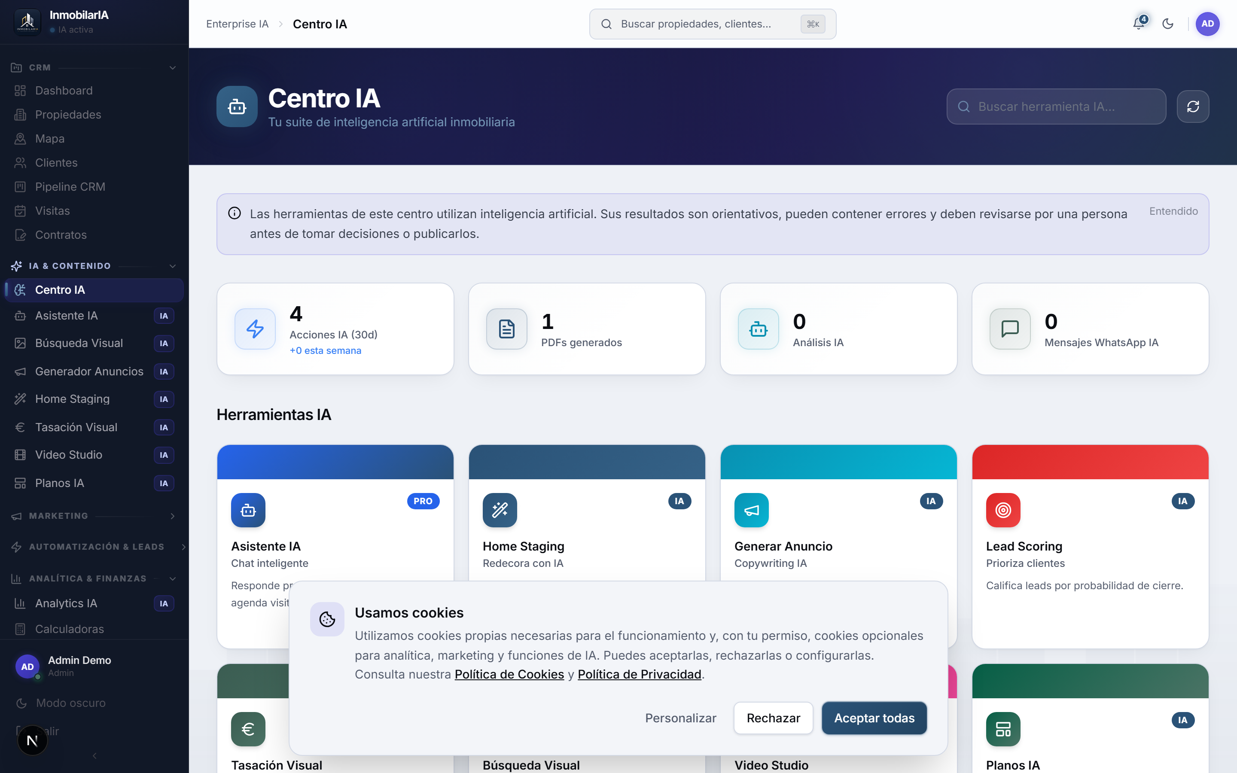The width and height of the screenshot is (1237, 773).
Task: Click Enterprise IA breadcrumb
Action: pyautogui.click(x=237, y=24)
